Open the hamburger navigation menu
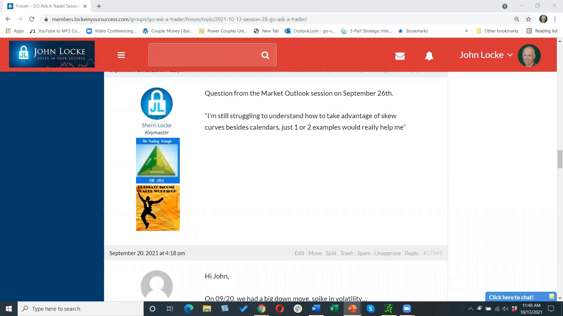 [x=121, y=55]
